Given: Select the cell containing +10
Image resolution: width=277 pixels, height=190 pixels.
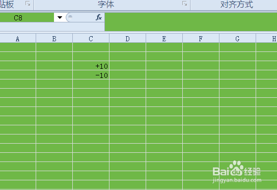Looking at the screenshot, I should point(91,66).
